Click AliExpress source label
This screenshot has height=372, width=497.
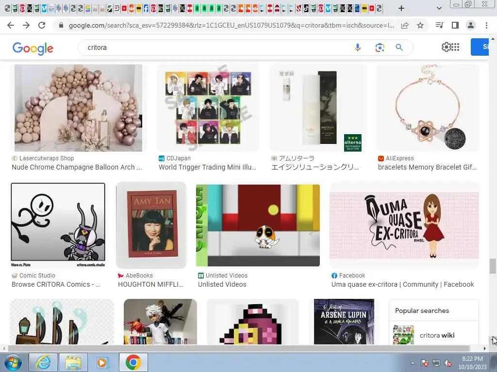pos(400,158)
